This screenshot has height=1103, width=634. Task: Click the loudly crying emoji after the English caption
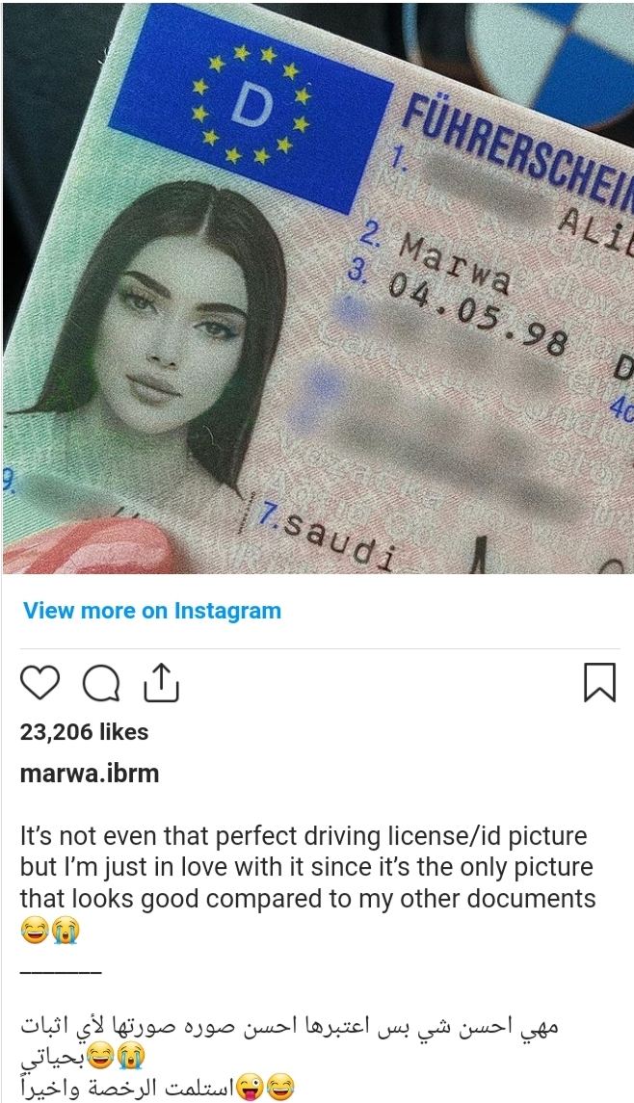tap(66, 932)
